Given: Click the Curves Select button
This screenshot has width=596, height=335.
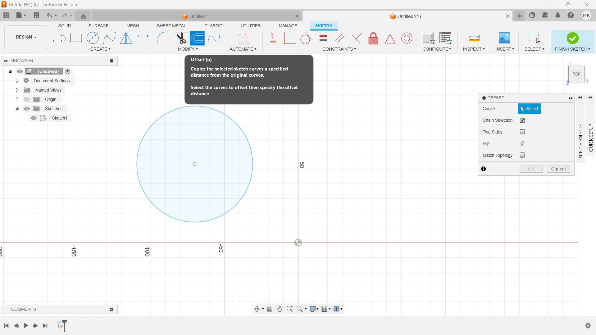Looking at the screenshot, I should click(529, 109).
